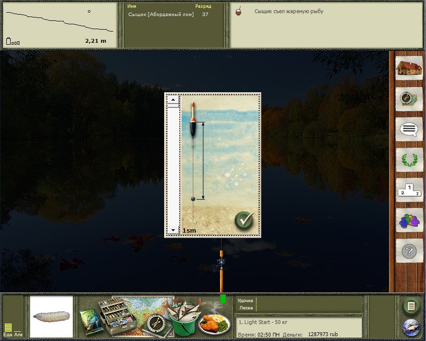
Task: Open the compass navigation icon in sidebar
Action: pyautogui.click(x=408, y=99)
